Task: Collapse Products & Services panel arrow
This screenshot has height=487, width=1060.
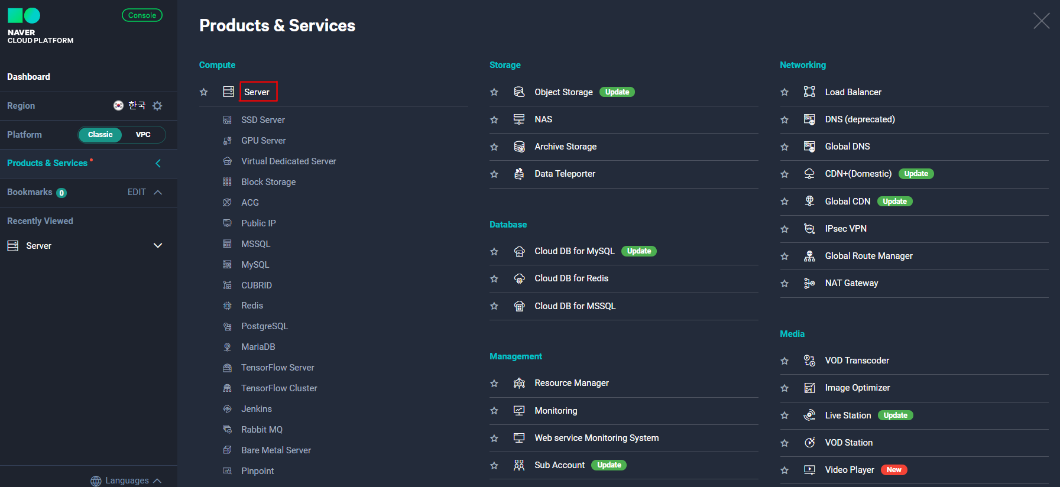Action: coord(158,163)
